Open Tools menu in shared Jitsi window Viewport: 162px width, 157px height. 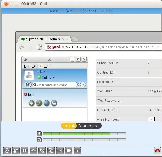point(37,66)
